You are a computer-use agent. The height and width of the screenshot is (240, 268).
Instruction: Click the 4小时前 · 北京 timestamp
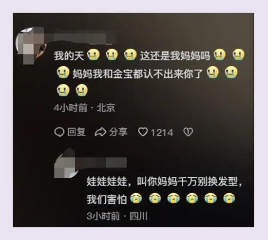point(84,108)
